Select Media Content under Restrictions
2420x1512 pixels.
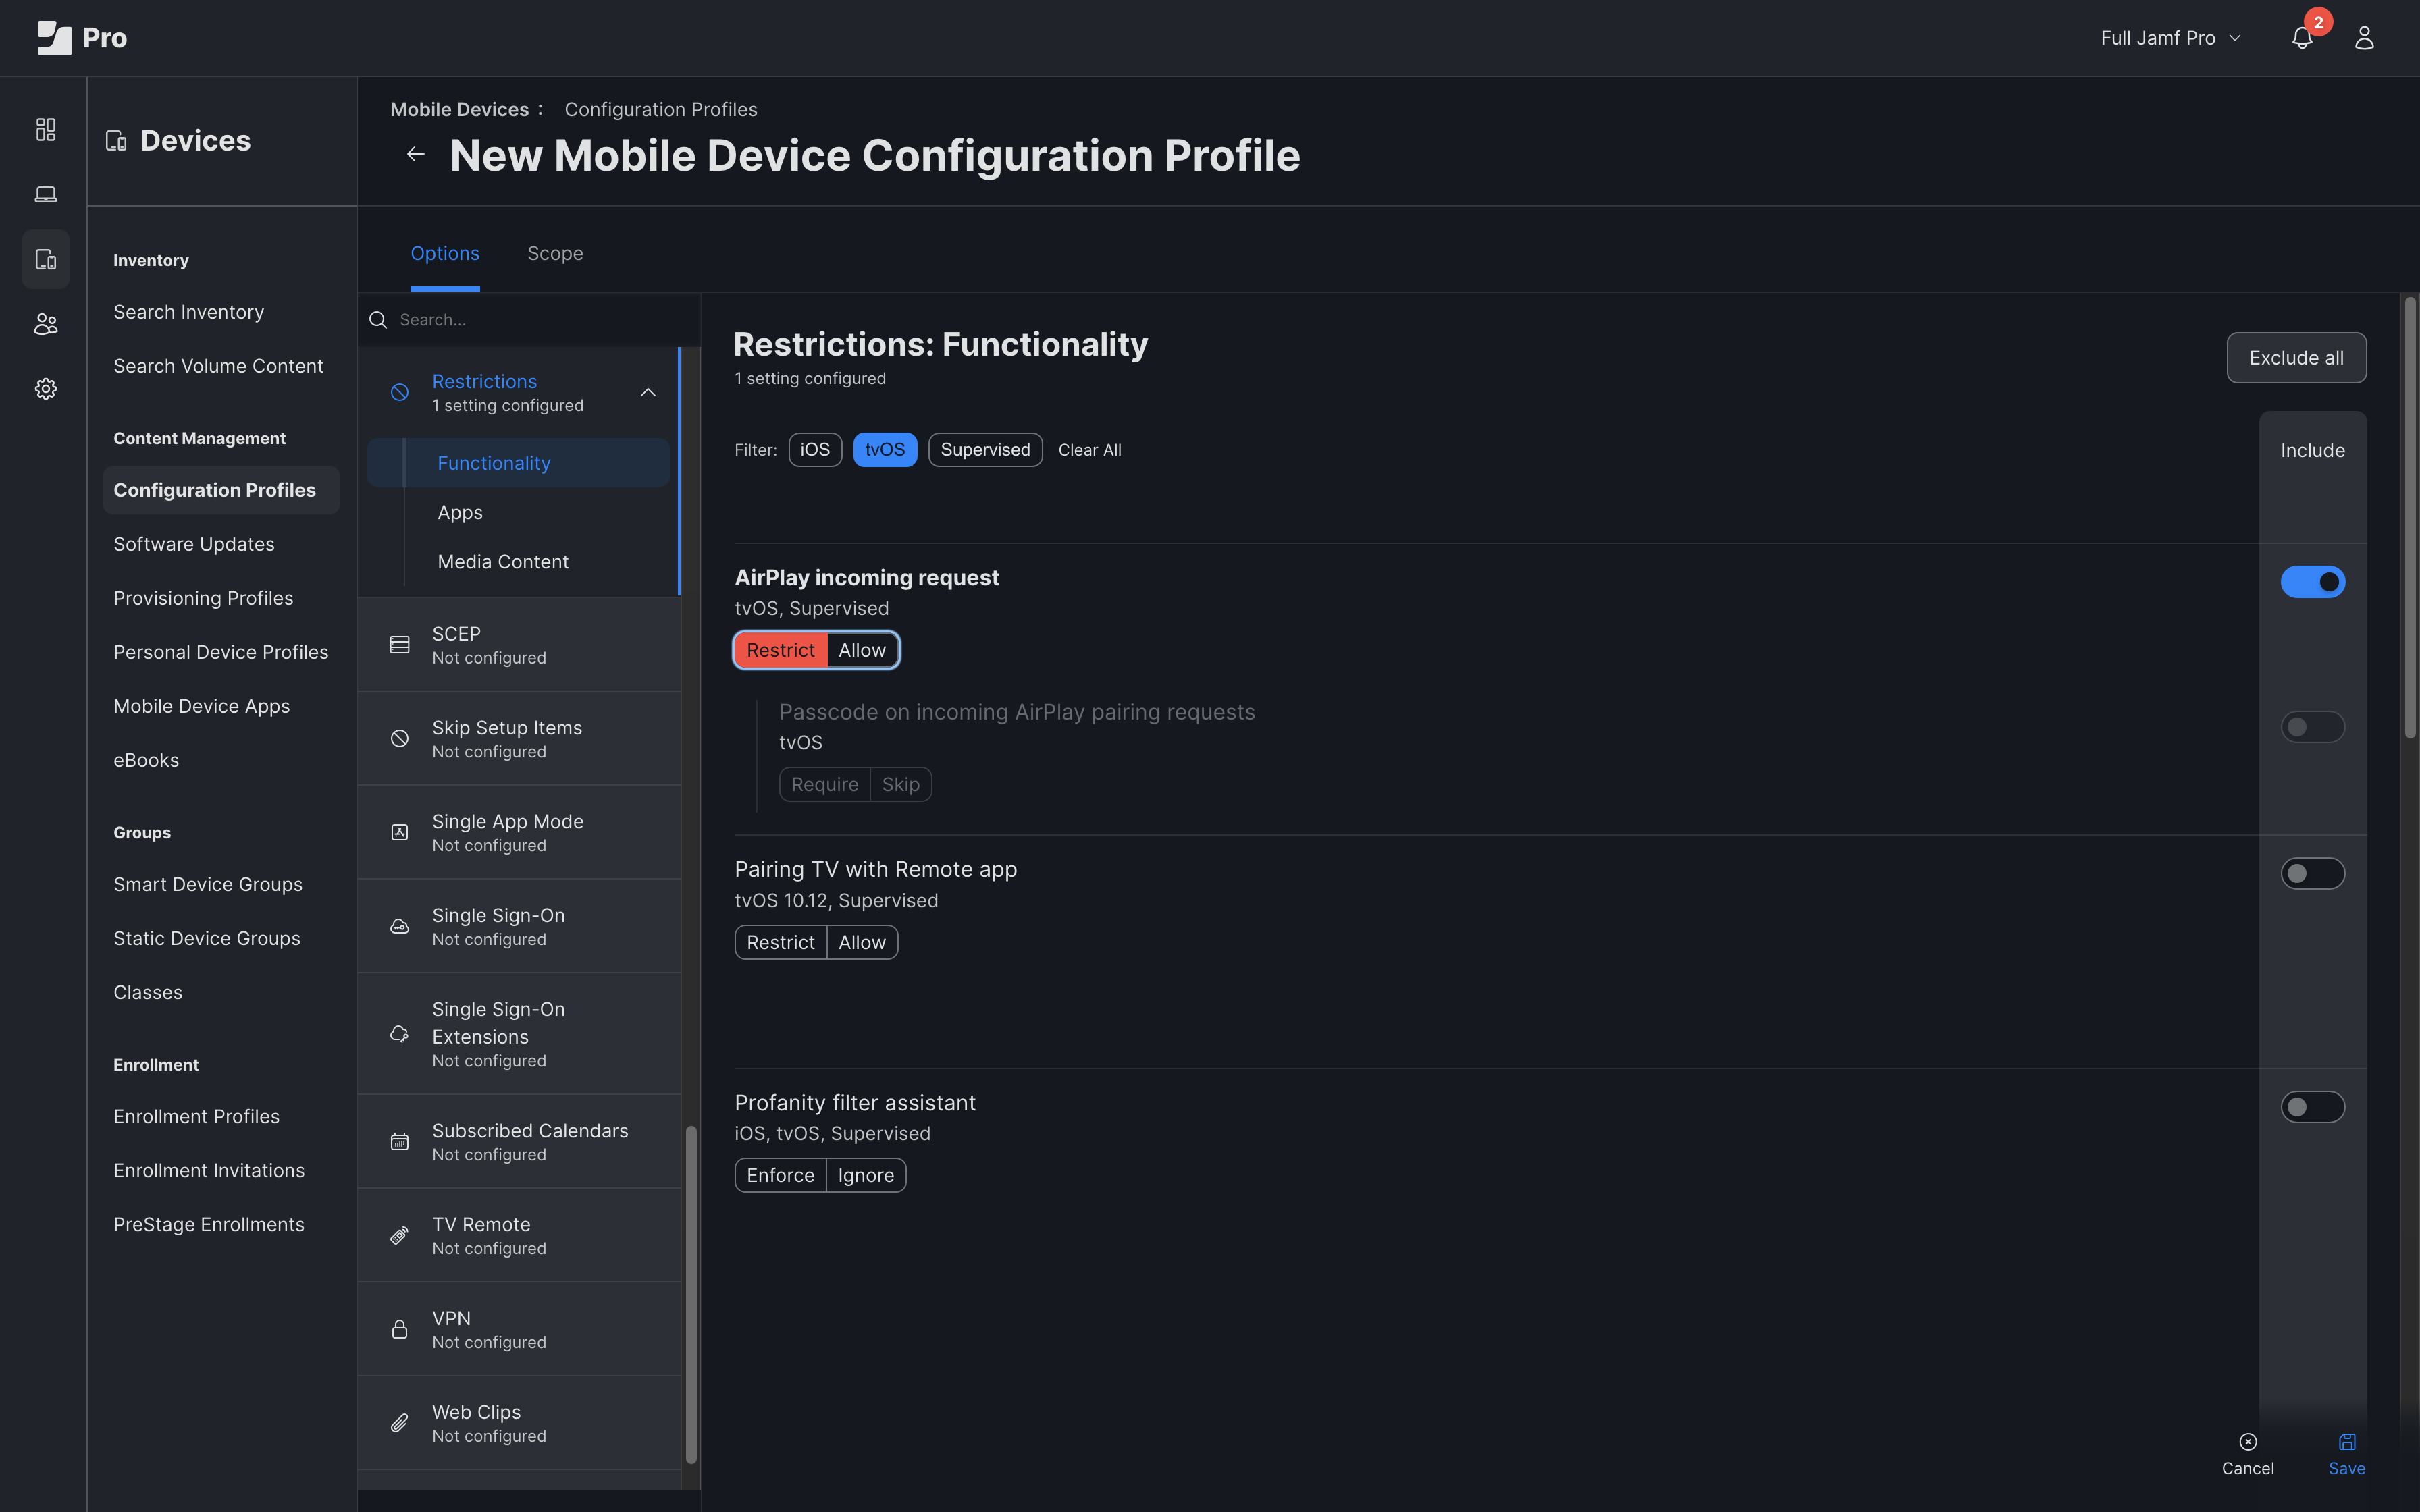(x=503, y=562)
